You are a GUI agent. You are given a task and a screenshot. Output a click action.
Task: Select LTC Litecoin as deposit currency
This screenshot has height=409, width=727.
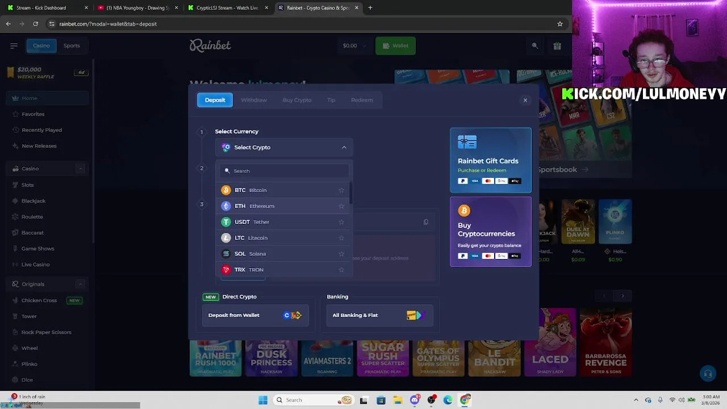click(283, 238)
